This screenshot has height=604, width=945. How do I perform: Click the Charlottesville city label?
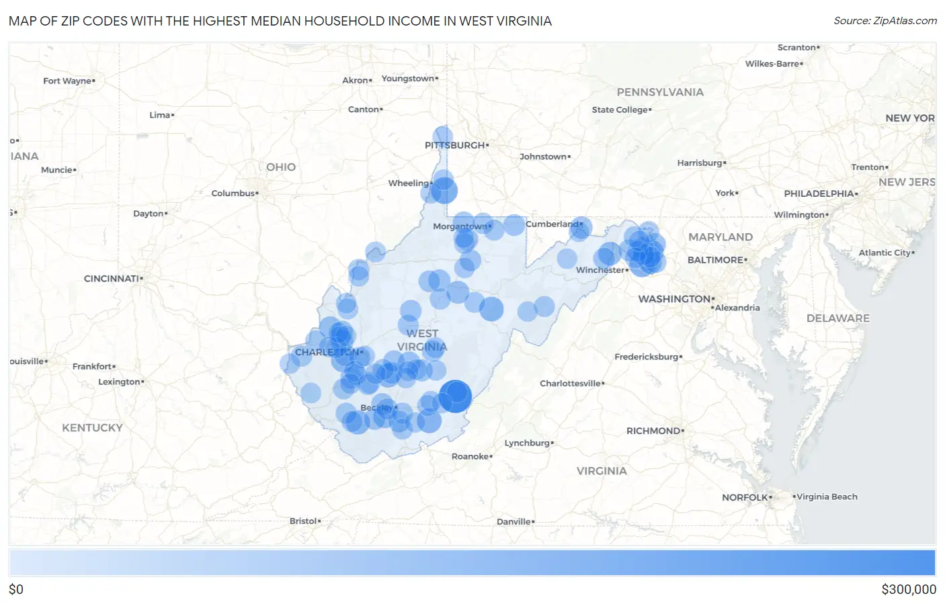(x=570, y=384)
